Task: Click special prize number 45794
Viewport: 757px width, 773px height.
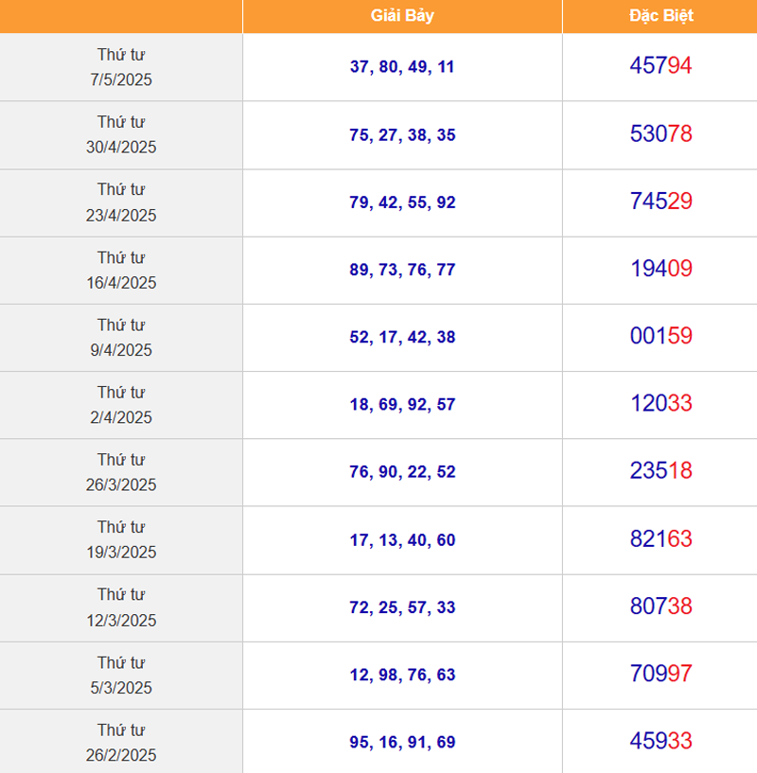Action: 660,65
